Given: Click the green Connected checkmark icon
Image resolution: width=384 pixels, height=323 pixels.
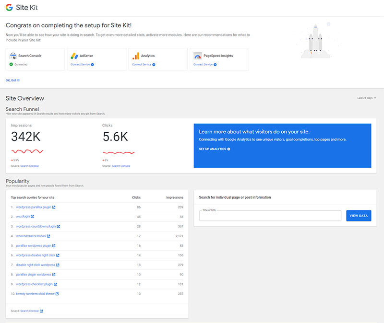Looking at the screenshot, I should 11,65.
